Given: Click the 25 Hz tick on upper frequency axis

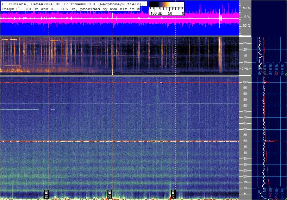Looking at the screenshot, I should (x=245, y=43).
